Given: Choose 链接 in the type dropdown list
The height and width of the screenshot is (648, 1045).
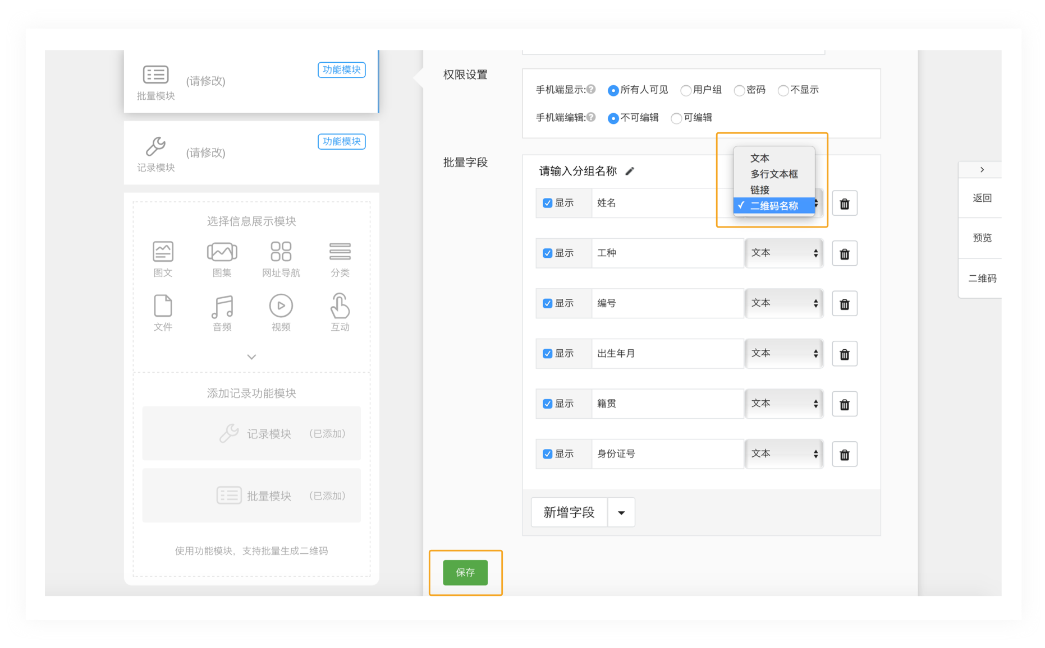Looking at the screenshot, I should click(774, 189).
